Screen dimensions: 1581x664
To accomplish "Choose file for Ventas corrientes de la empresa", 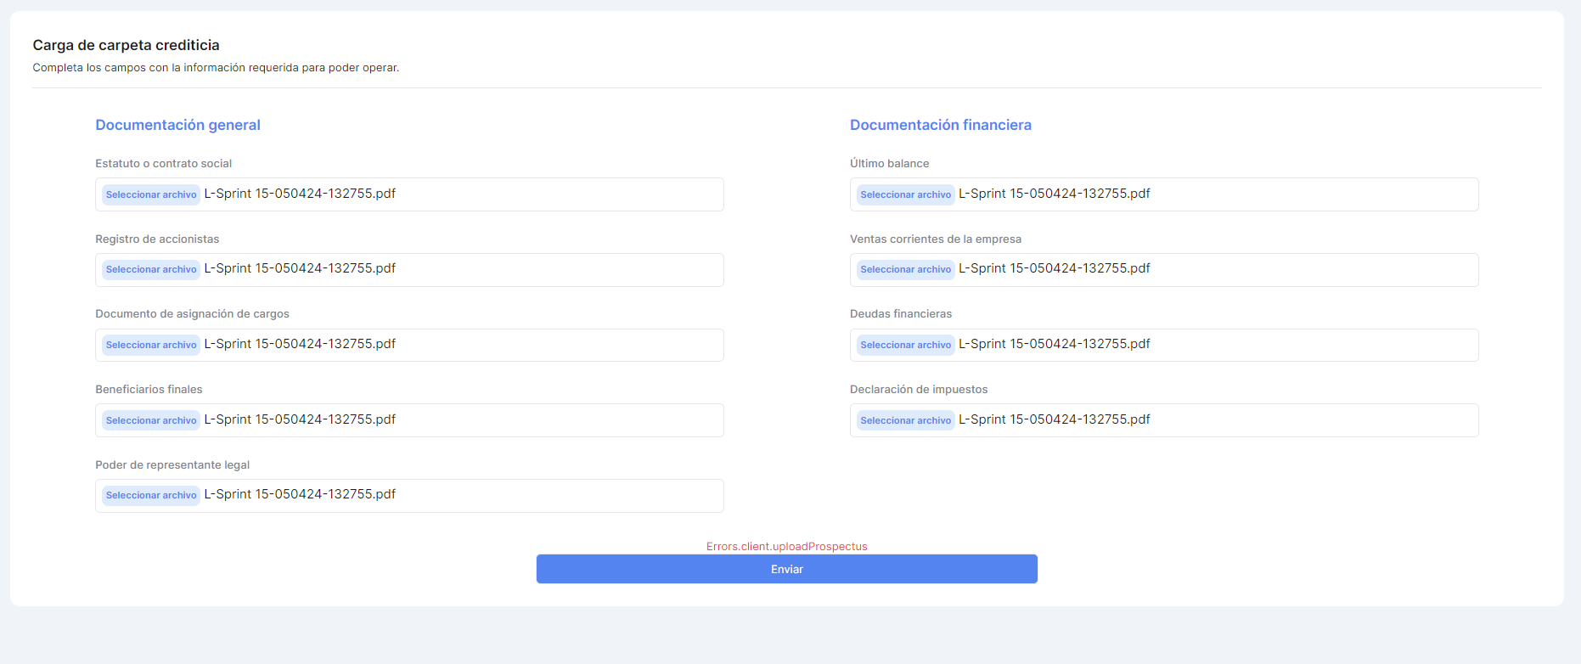I will point(905,270).
